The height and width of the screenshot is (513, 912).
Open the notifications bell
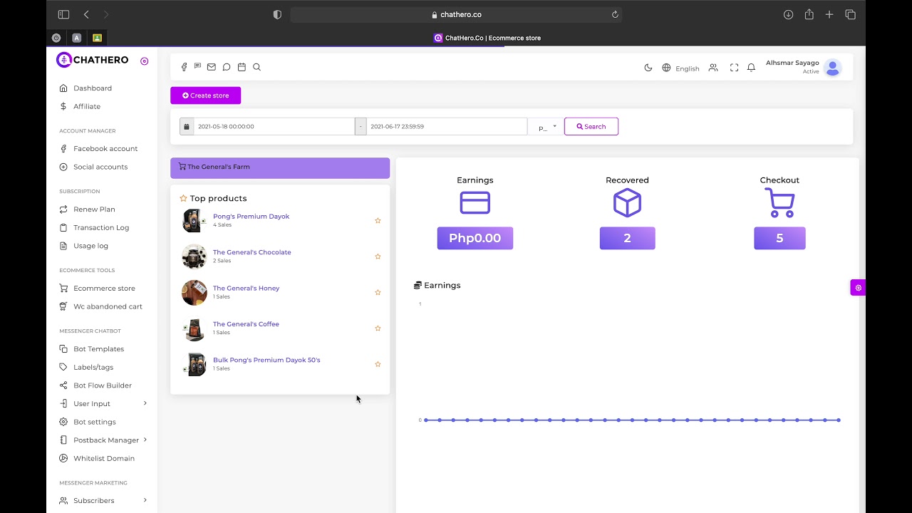point(751,68)
